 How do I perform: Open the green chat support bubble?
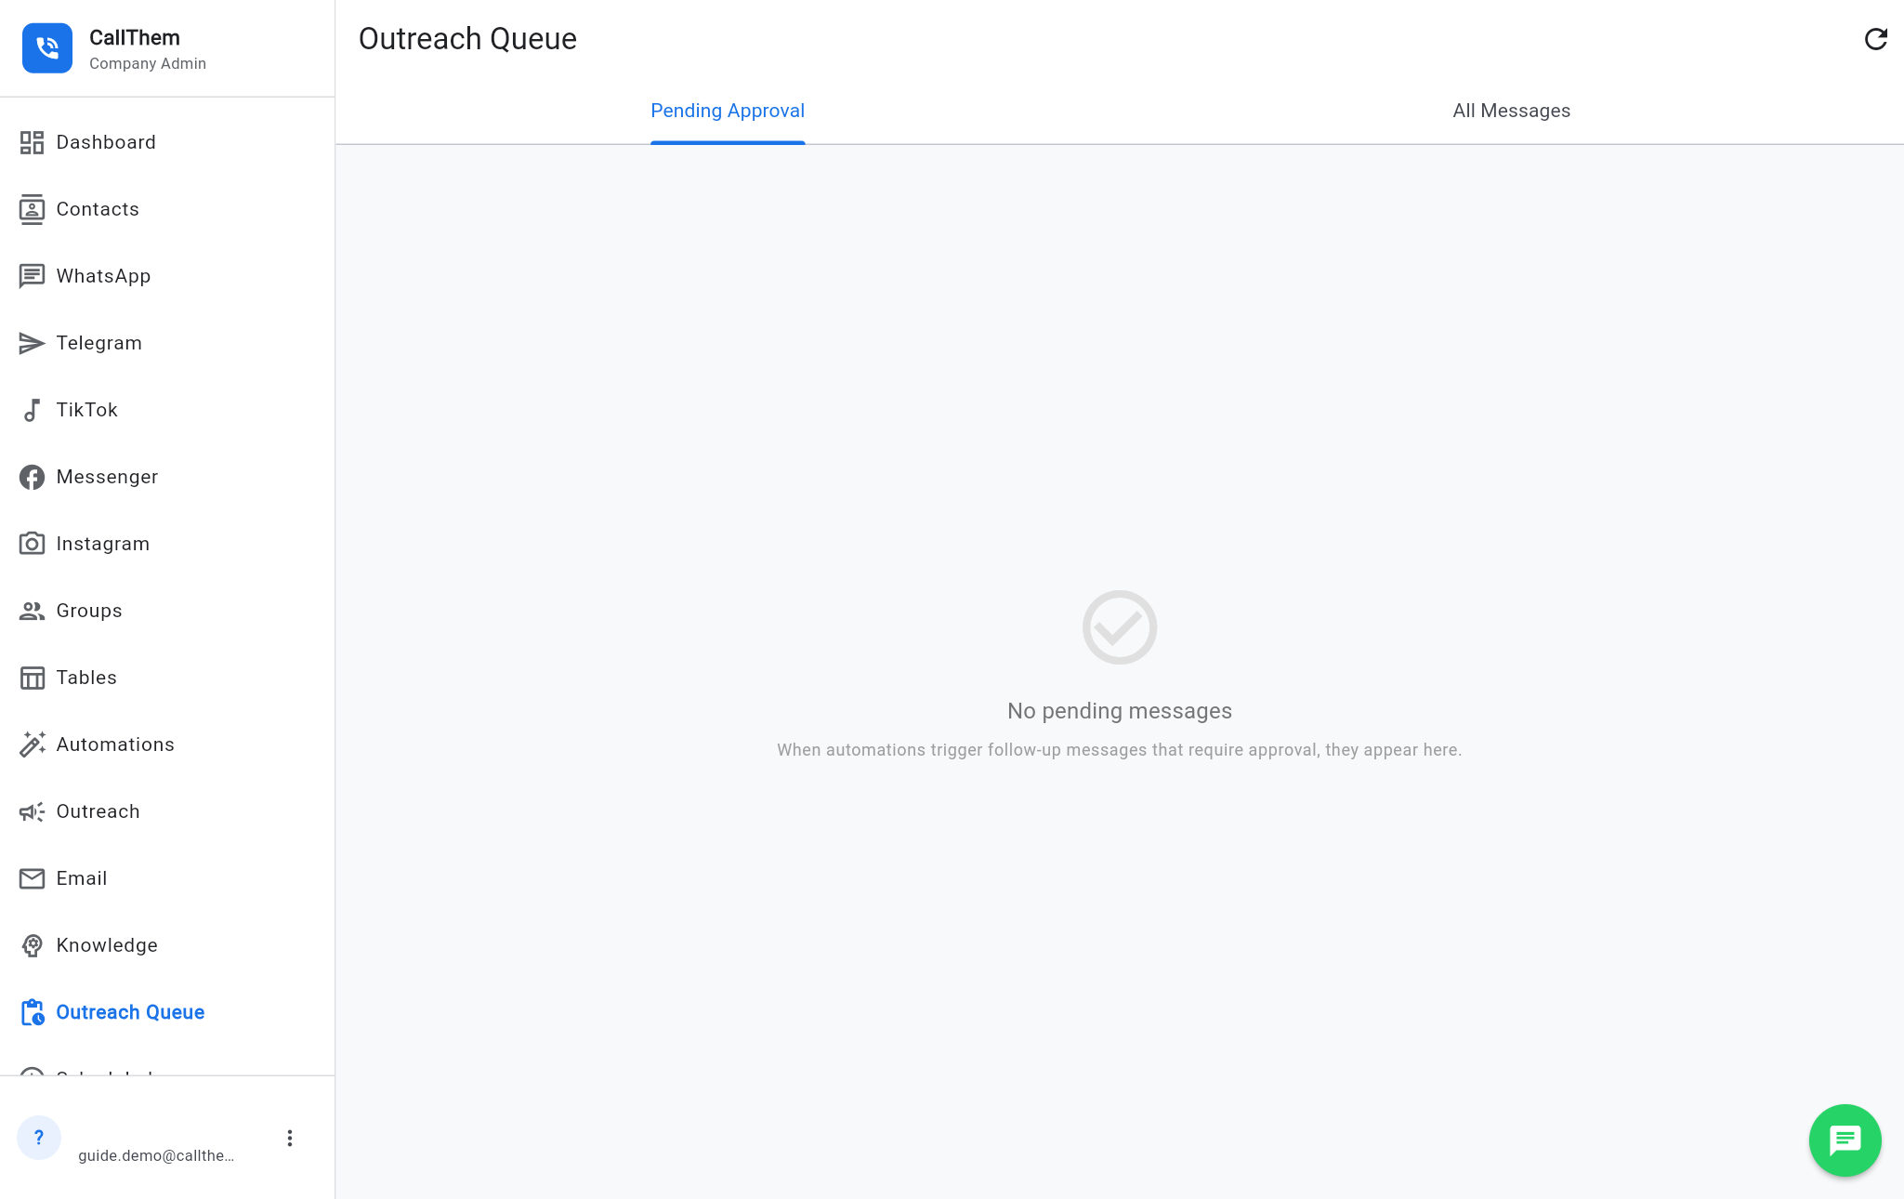[x=1845, y=1140]
